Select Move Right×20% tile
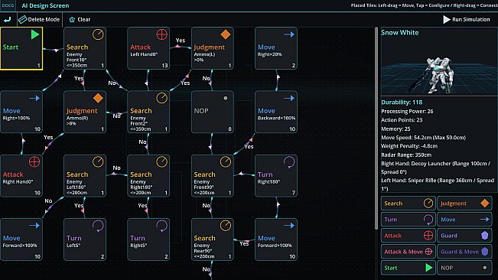 point(276,48)
